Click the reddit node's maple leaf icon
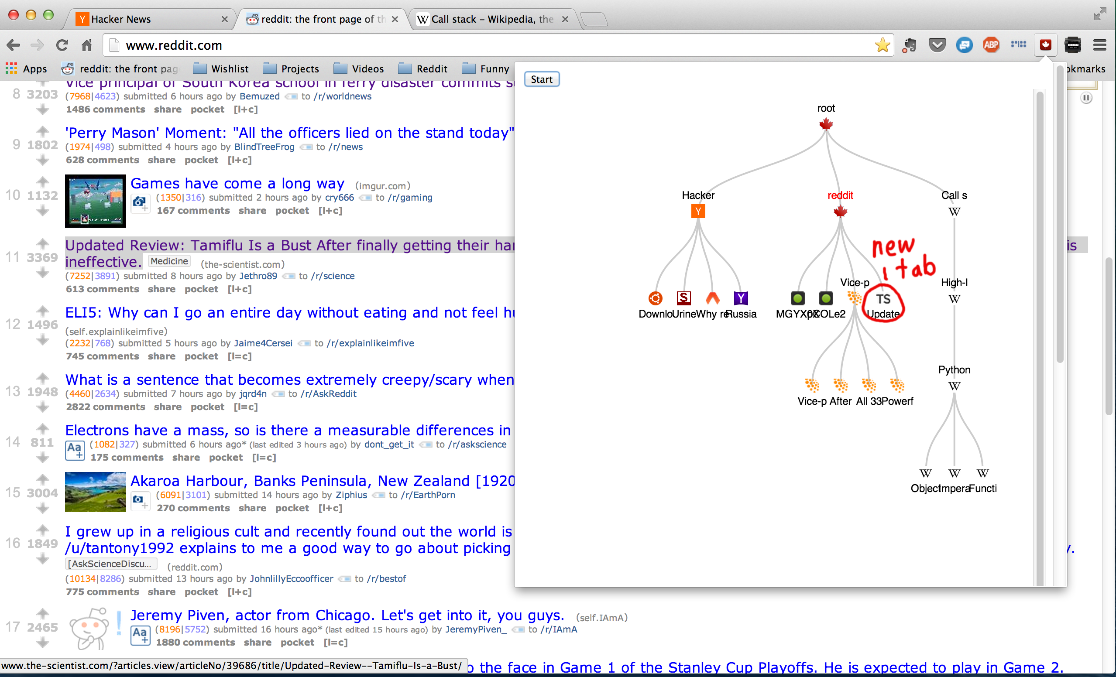The width and height of the screenshot is (1116, 677). (840, 211)
